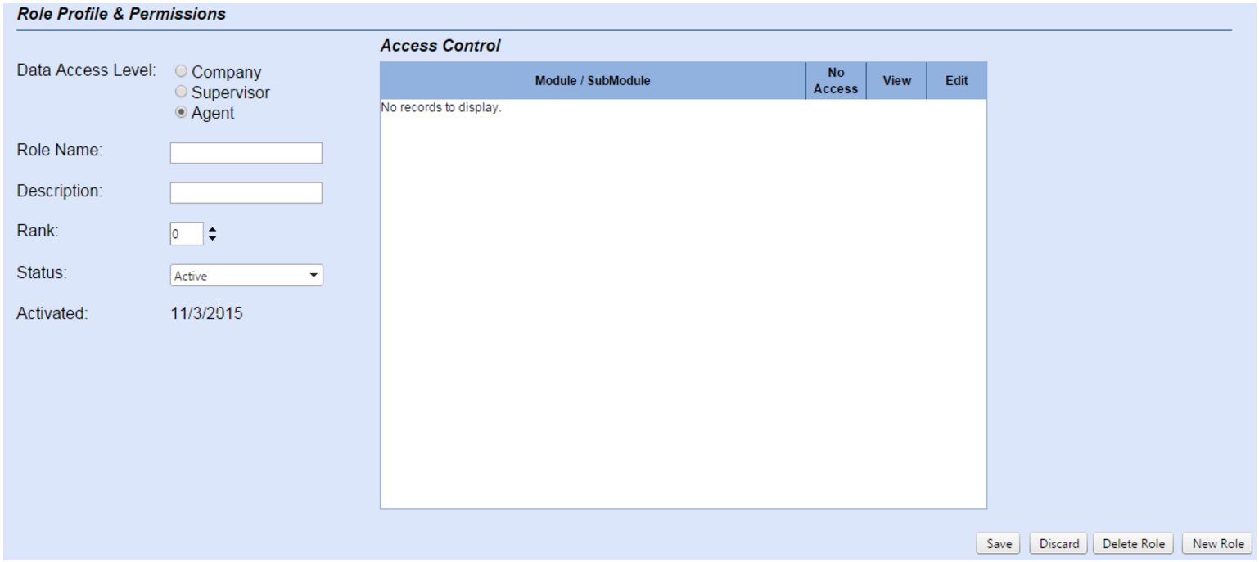
Task: Choose the Supervisor radio button
Action: pos(182,92)
